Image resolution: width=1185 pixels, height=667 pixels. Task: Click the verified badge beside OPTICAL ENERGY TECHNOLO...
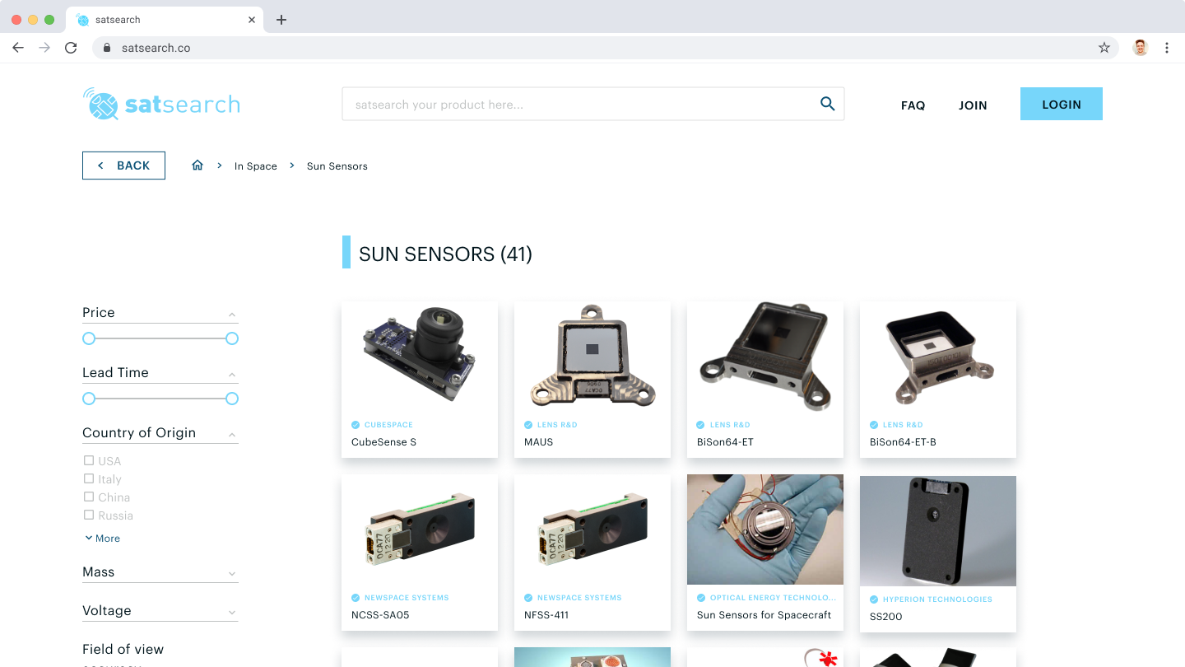click(701, 598)
